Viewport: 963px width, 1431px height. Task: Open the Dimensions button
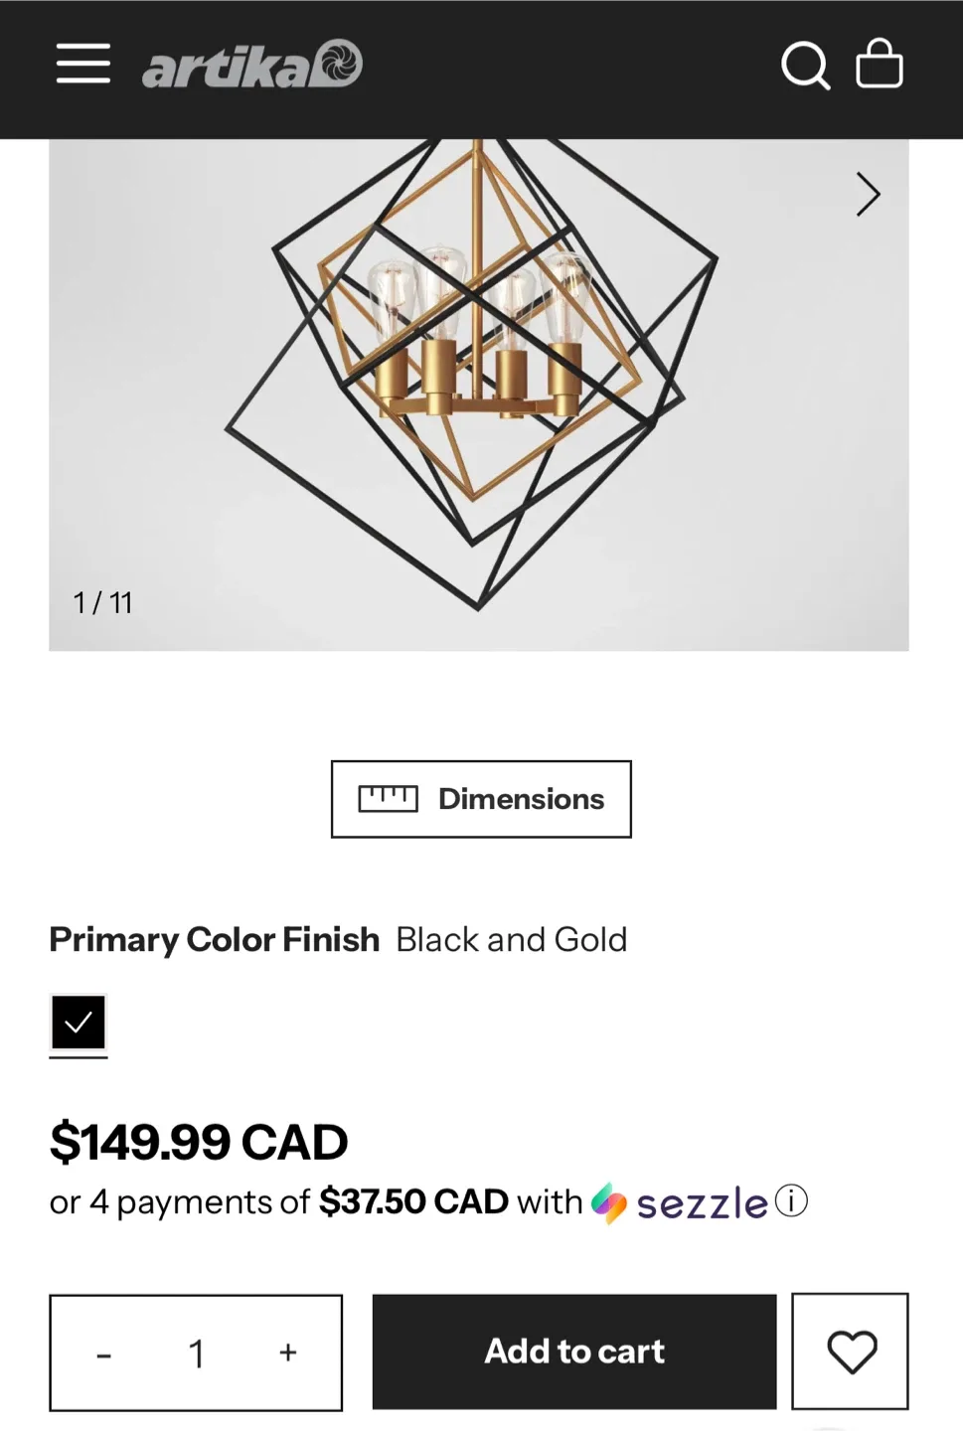[481, 799]
